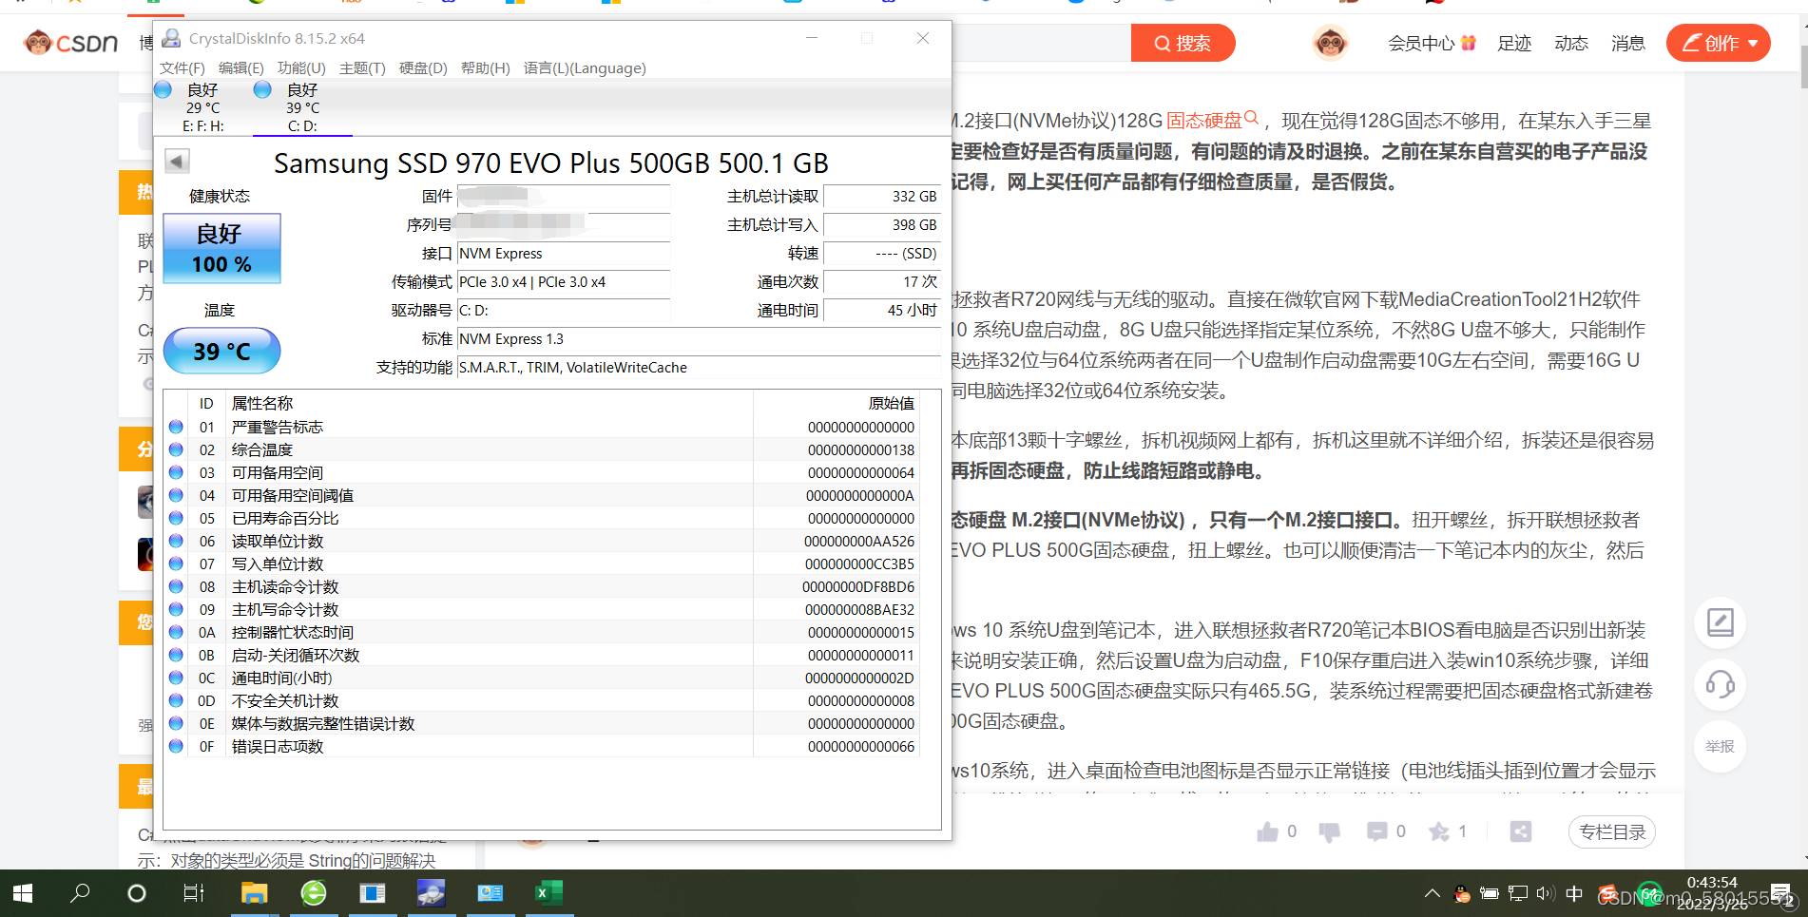The image size is (1808, 917).
Task: Click the 原始值 column header
Action: [837, 404]
